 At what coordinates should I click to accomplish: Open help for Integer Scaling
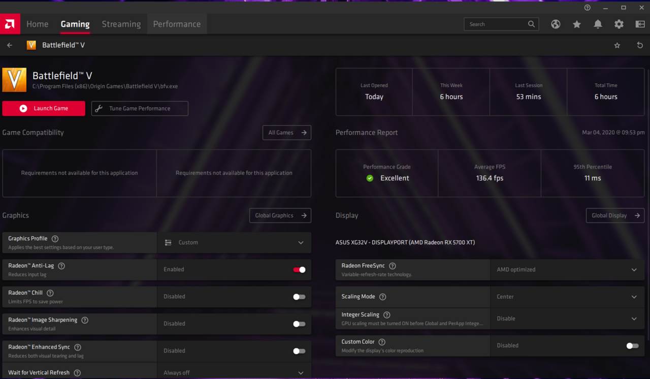click(387, 315)
